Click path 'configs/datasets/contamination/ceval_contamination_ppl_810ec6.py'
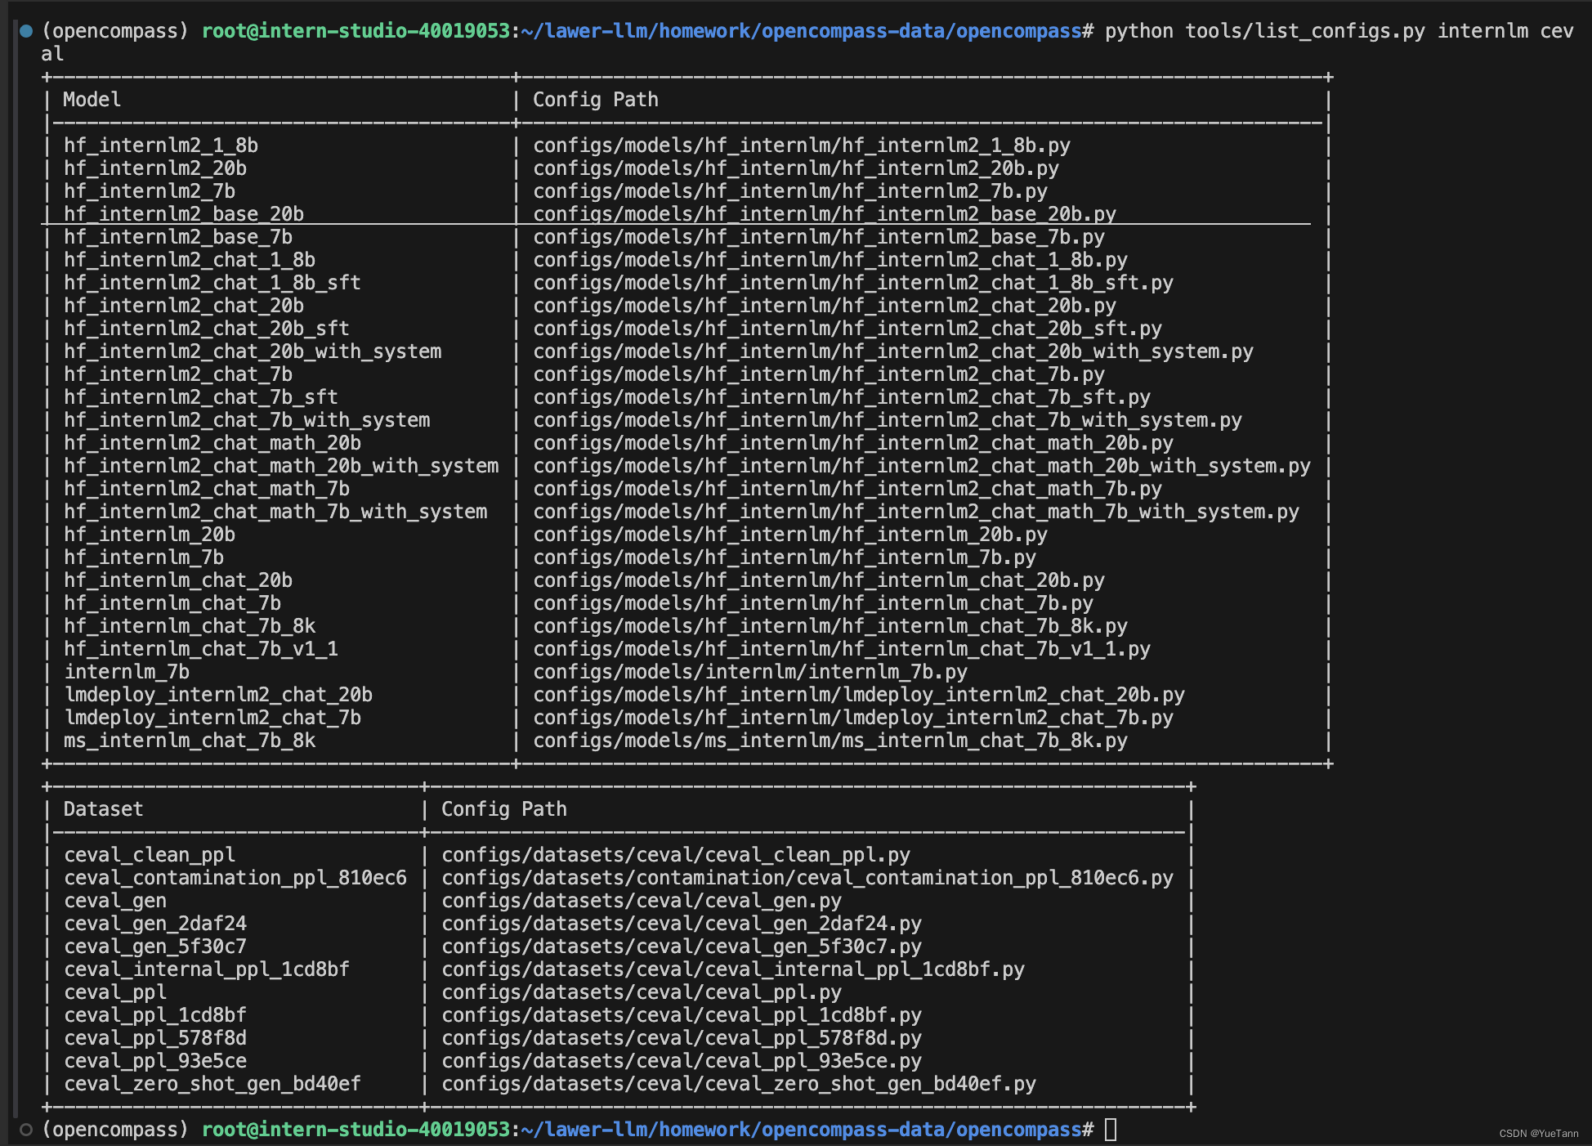 pos(807,878)
